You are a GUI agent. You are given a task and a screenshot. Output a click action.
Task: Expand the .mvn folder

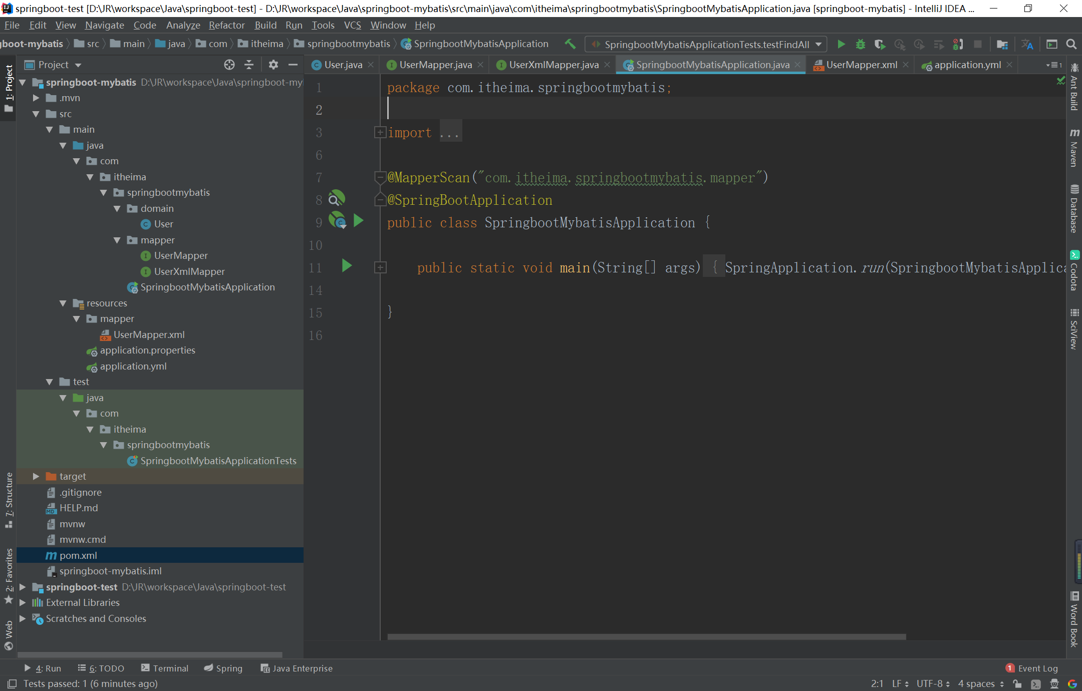(36, 98)
